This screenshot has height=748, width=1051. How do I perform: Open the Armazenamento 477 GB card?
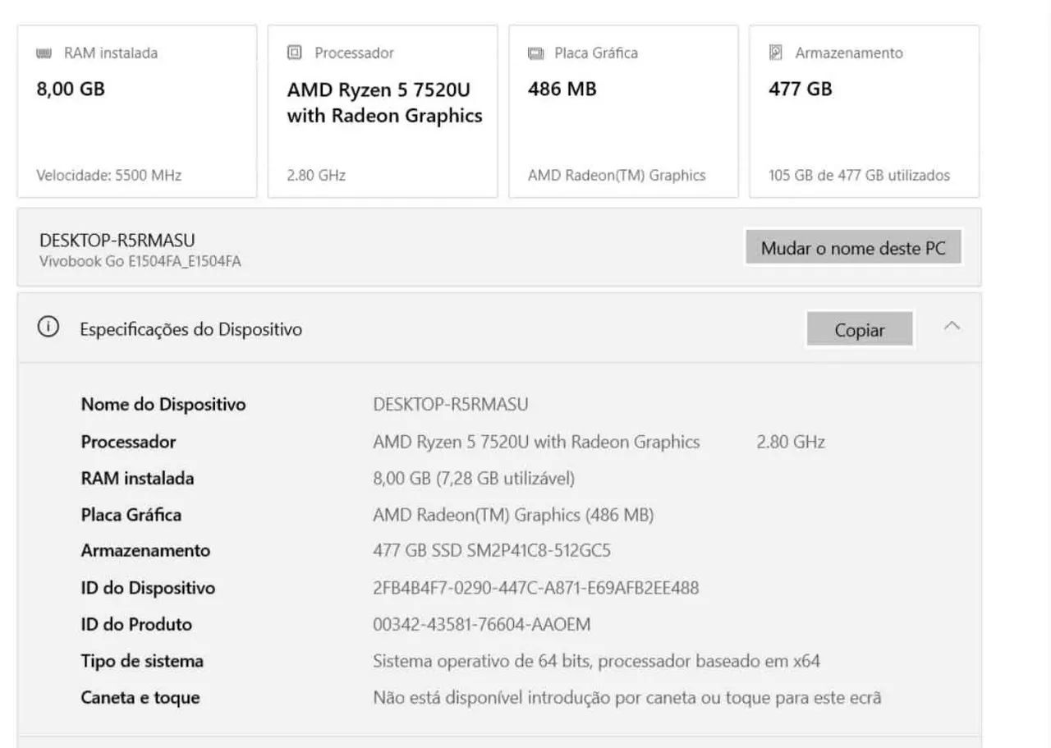pyautogui.click(x=865, y=112)
